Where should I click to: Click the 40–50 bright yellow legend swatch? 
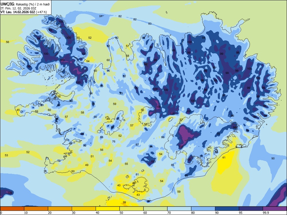[x=108, y=209]
